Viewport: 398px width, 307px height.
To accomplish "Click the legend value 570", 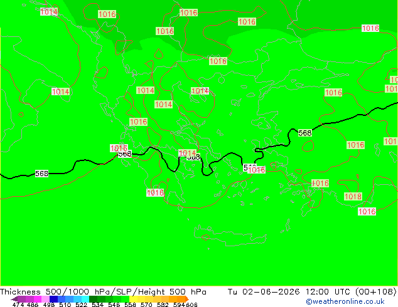I will [146, 304].
